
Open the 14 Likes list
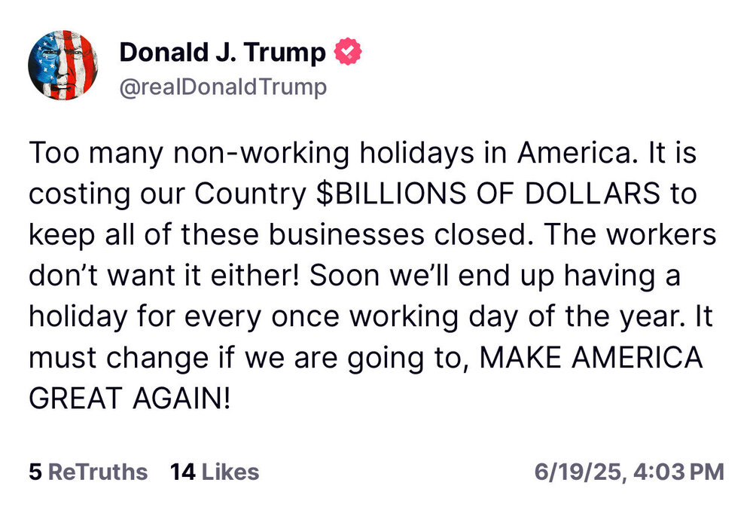215,472
